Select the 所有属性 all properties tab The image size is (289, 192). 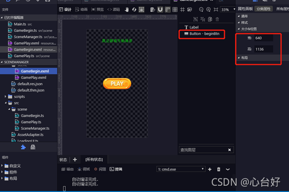click(283, 9)
